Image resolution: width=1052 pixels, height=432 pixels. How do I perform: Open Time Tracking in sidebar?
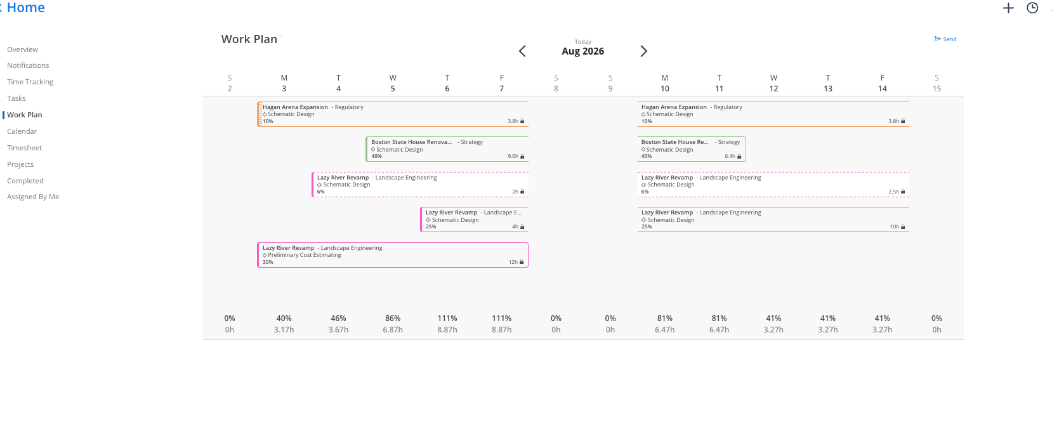pyautogui.click(x=30, y=82)
